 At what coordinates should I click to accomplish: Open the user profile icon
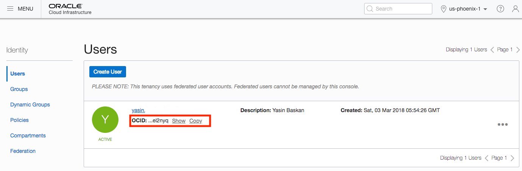click(515, 9)
